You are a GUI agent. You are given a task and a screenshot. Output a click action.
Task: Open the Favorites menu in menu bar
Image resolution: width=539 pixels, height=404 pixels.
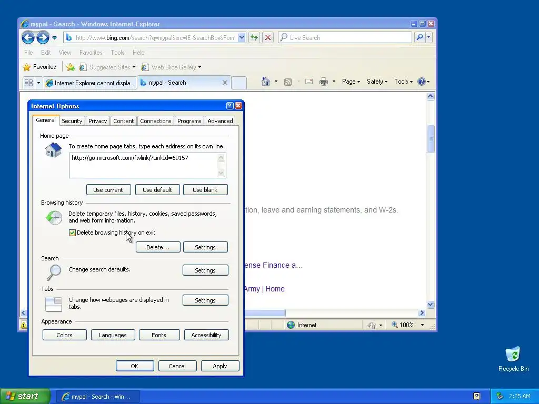91,53
